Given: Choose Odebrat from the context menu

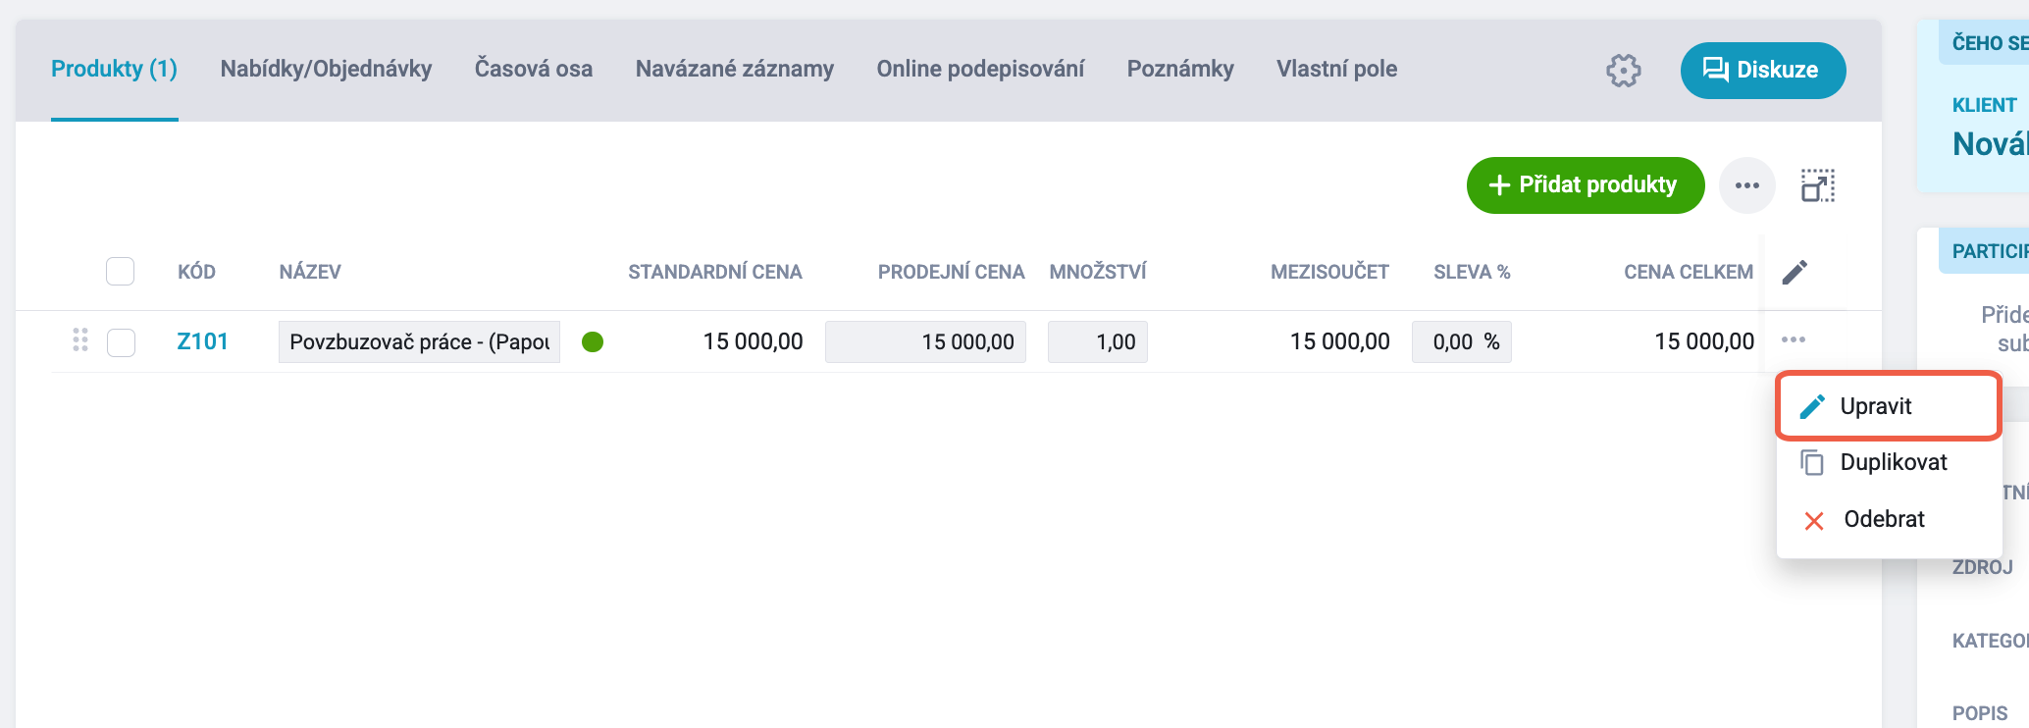Looking at the screenshot, I should pos(1889,519).
